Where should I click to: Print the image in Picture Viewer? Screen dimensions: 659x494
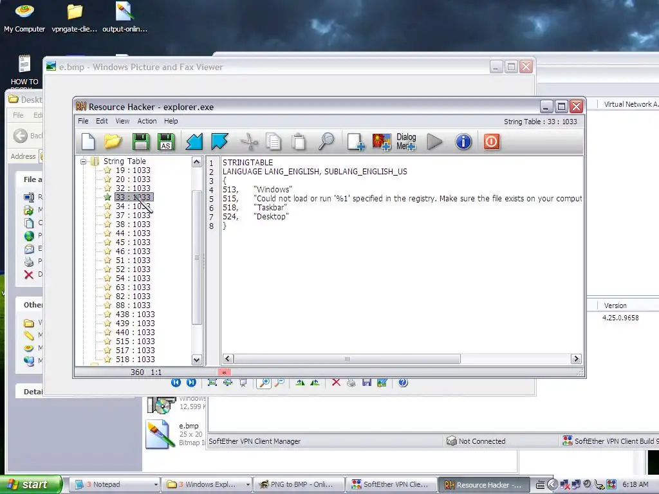(351, 382)
